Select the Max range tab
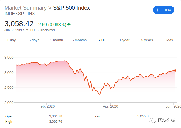Screen dimensions: 181x128 [x=170, y=40]
